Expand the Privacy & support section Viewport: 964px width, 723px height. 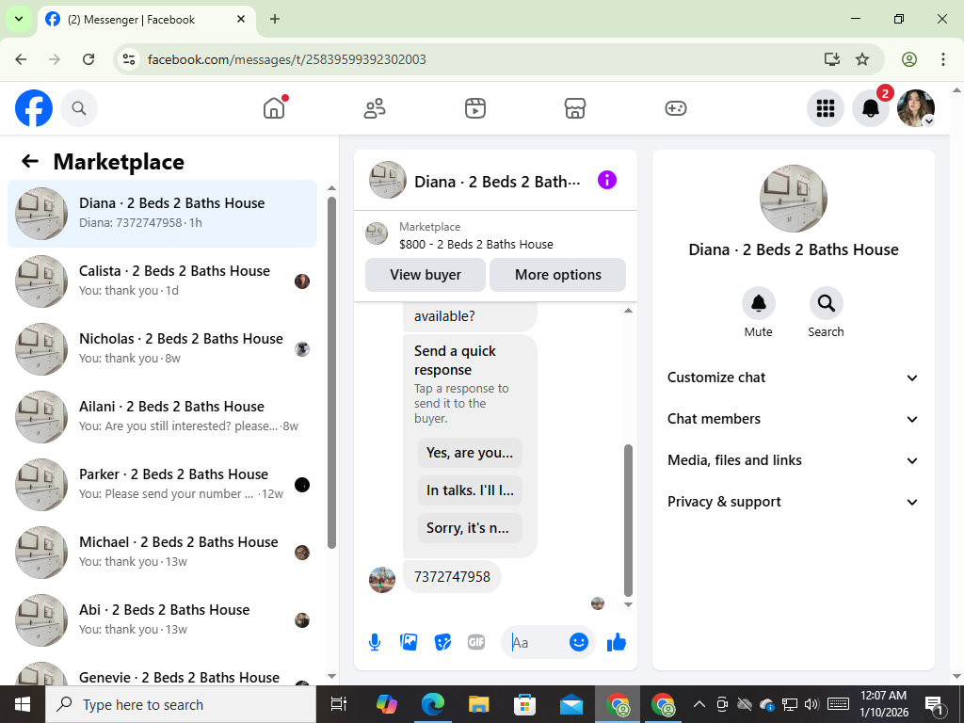tap(793, 502)
